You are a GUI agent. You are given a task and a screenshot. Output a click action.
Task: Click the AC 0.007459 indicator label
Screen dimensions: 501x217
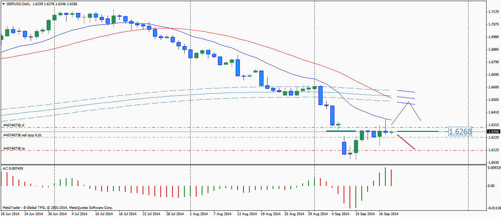(13, 169)
